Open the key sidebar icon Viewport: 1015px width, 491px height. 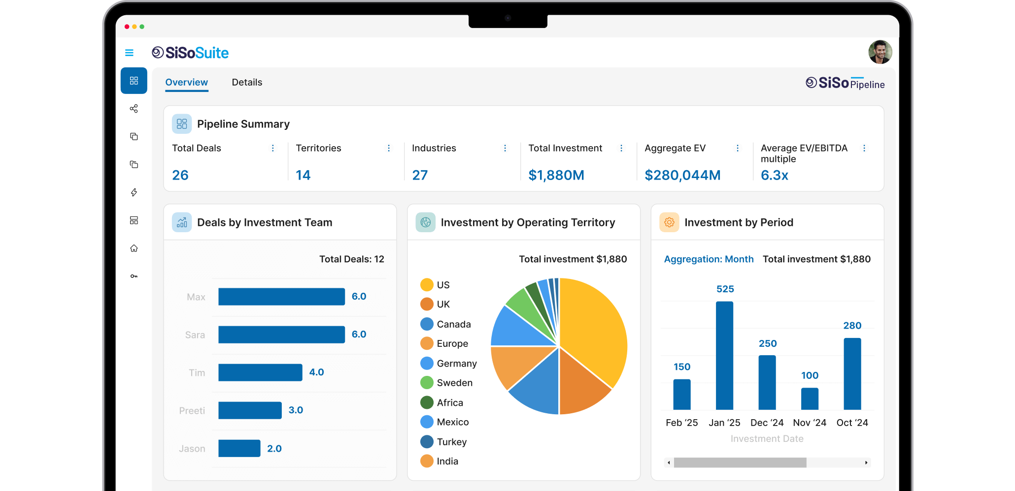pyautogui.click(x=134, y=276)
